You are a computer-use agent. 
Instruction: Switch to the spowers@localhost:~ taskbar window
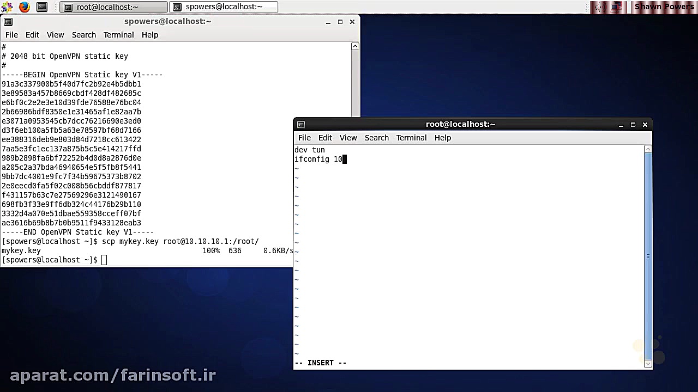[x=223, y=7]
